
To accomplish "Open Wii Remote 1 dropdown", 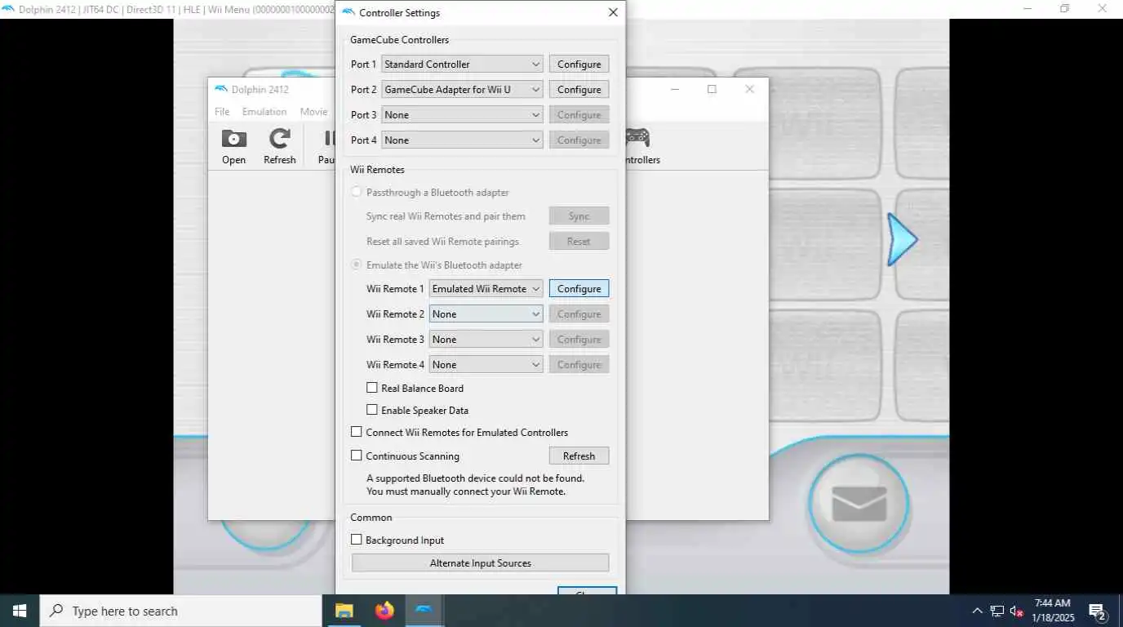I will [x=486, y=288].
